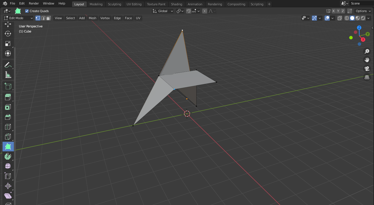The height and width of the screenshot is (205, 374).
Task: Switch to the Shading workspace tab
Action: point(176,4)
